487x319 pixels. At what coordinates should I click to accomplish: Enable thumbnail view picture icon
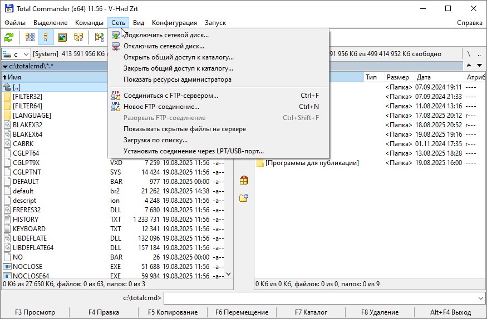[62, 37]
